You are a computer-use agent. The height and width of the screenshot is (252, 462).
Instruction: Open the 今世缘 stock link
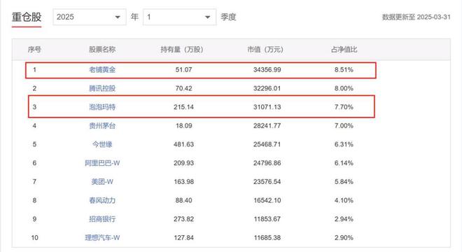click(102, 144)
